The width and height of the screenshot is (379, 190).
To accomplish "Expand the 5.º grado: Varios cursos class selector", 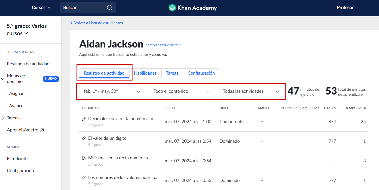I will click(27, 30).
